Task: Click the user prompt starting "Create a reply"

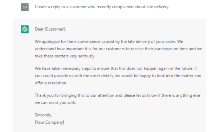Action: tap(102, 7)
